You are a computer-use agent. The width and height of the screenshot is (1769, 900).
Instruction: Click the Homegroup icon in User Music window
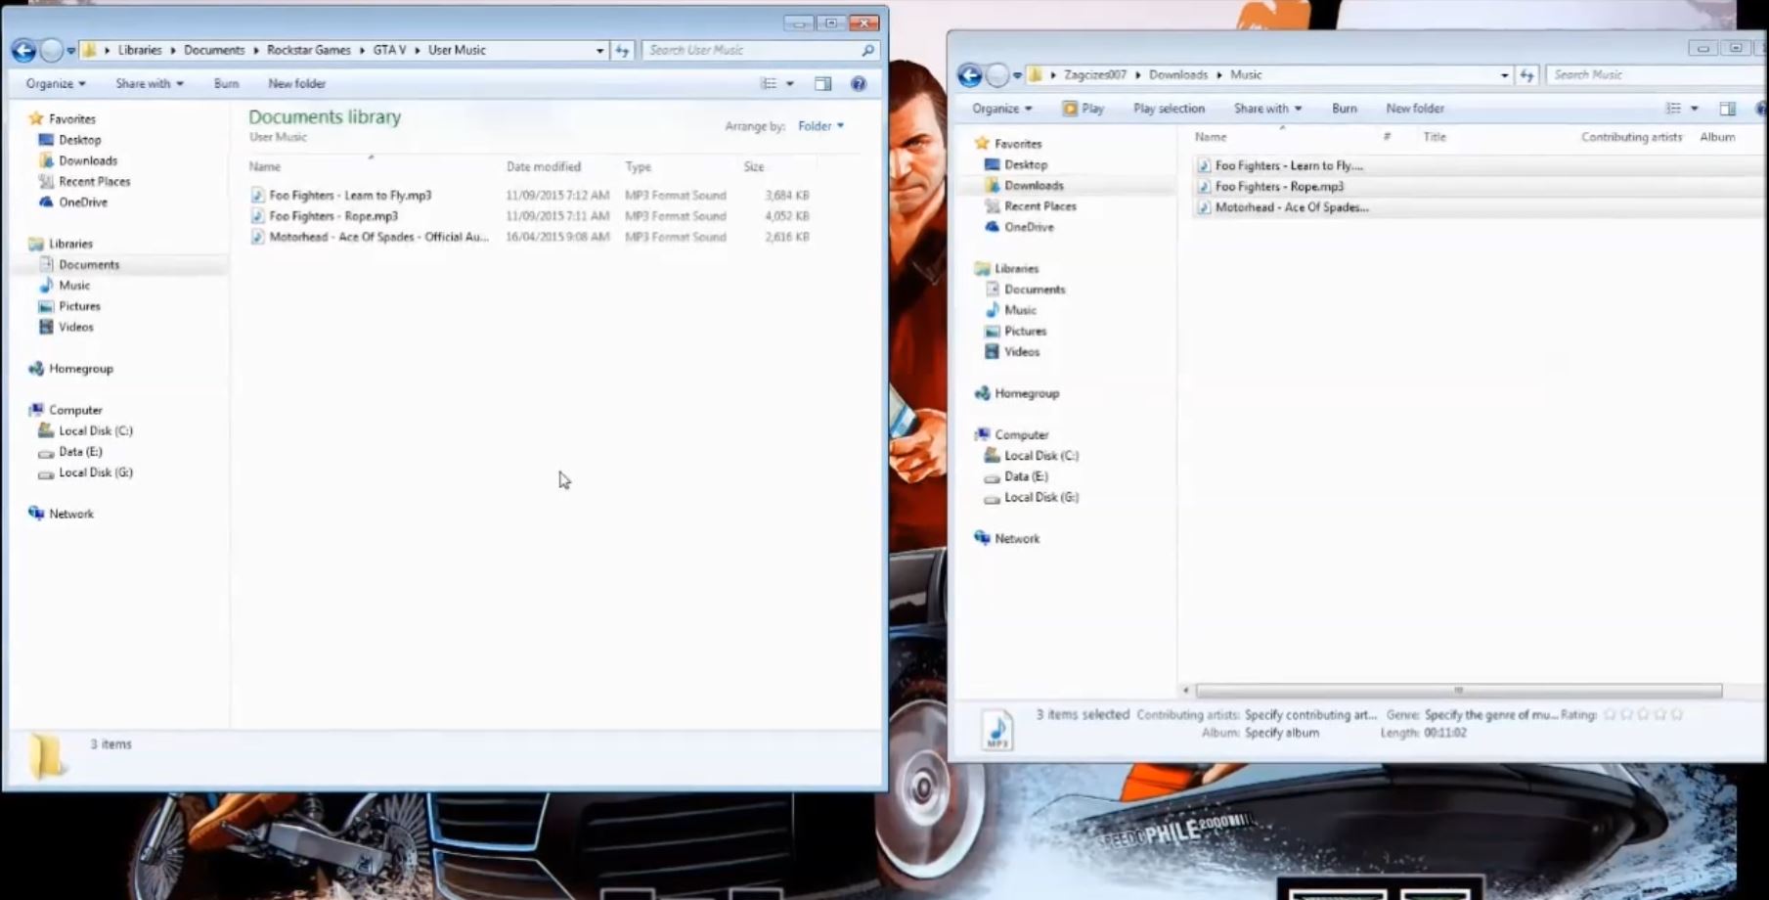(36, 369)
